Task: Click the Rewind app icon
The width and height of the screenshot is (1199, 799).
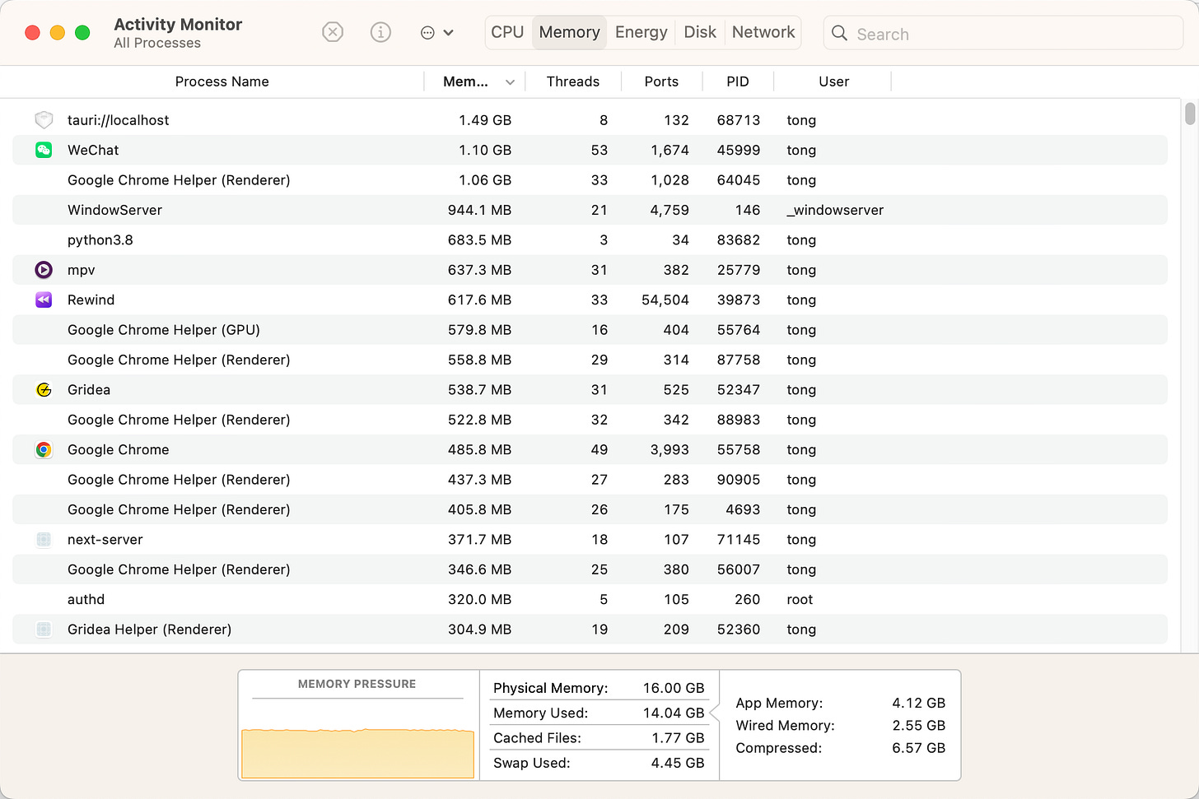Action: [44, 300]
